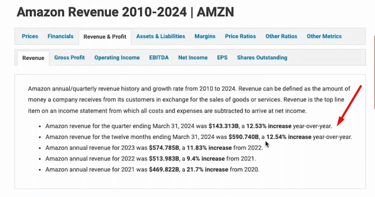
Task: Show the Gross Profit sub-tab
Action: 69,57
